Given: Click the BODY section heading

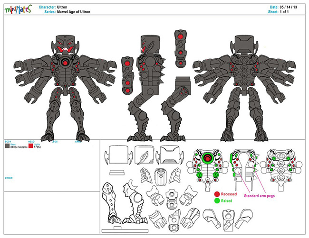Looking at the screenshot, I should 8,141.
